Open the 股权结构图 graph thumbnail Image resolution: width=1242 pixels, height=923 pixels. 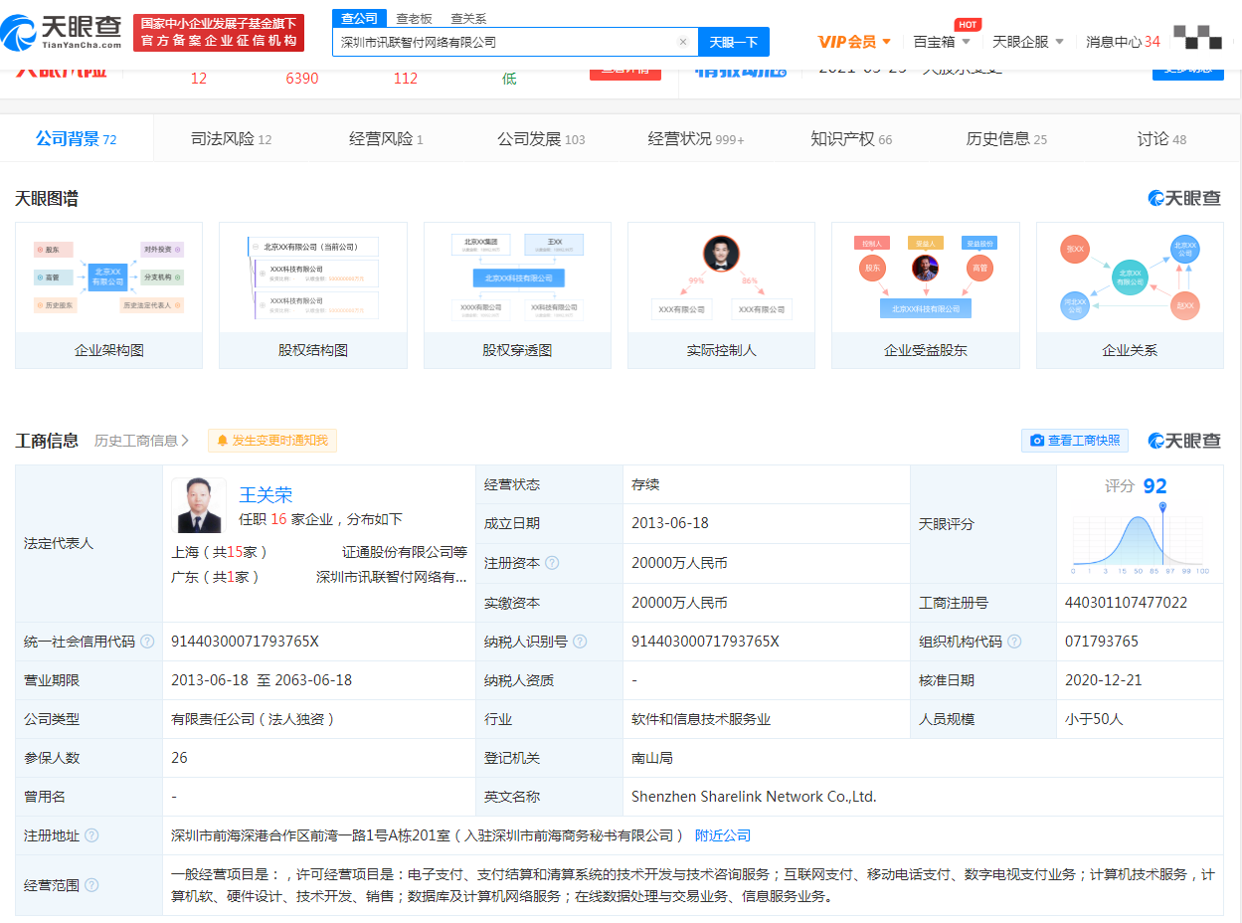coord(313,295)
